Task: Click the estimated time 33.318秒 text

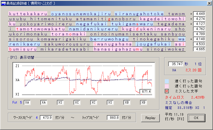Action: [185, 108]
